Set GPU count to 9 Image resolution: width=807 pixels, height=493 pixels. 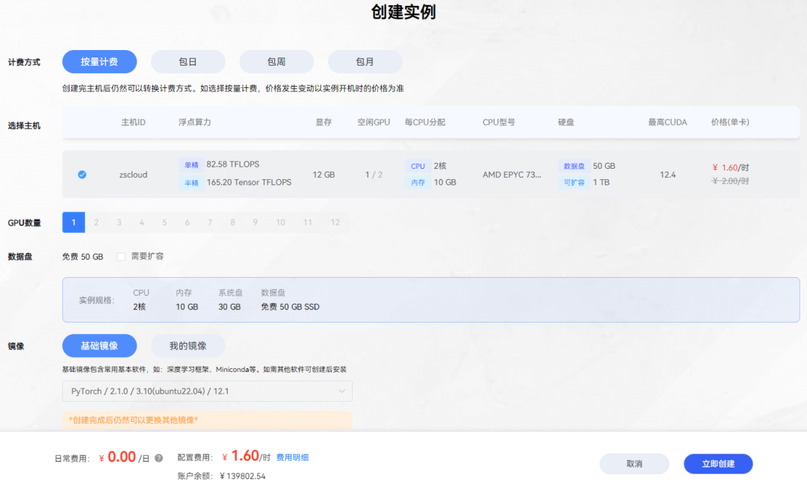pyautogui.click(x=255, y=223)
